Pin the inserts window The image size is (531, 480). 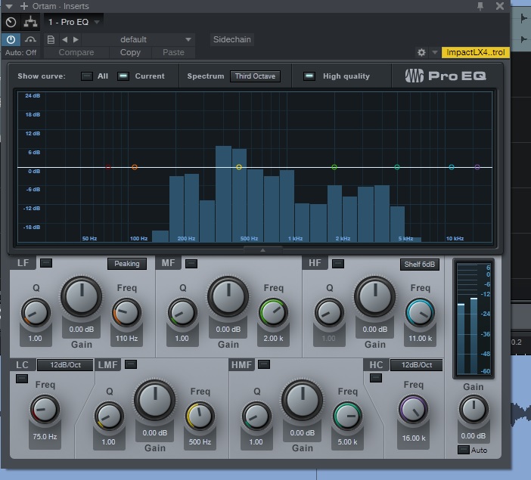point(480,6)
